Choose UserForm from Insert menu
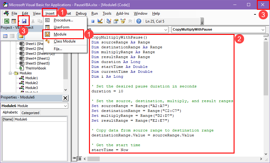 (65, 27)
